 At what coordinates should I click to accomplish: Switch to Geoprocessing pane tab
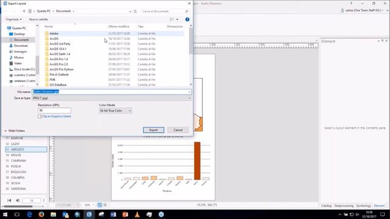344,206
